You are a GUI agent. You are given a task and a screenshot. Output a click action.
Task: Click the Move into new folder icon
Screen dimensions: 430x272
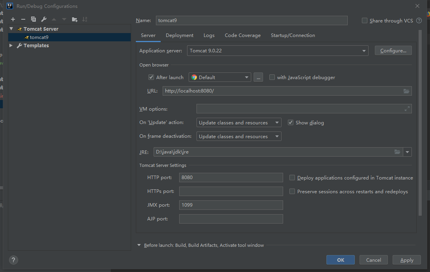pos(75,19)
